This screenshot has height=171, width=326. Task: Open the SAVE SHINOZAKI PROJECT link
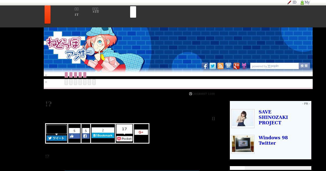(x=273, y=117)
